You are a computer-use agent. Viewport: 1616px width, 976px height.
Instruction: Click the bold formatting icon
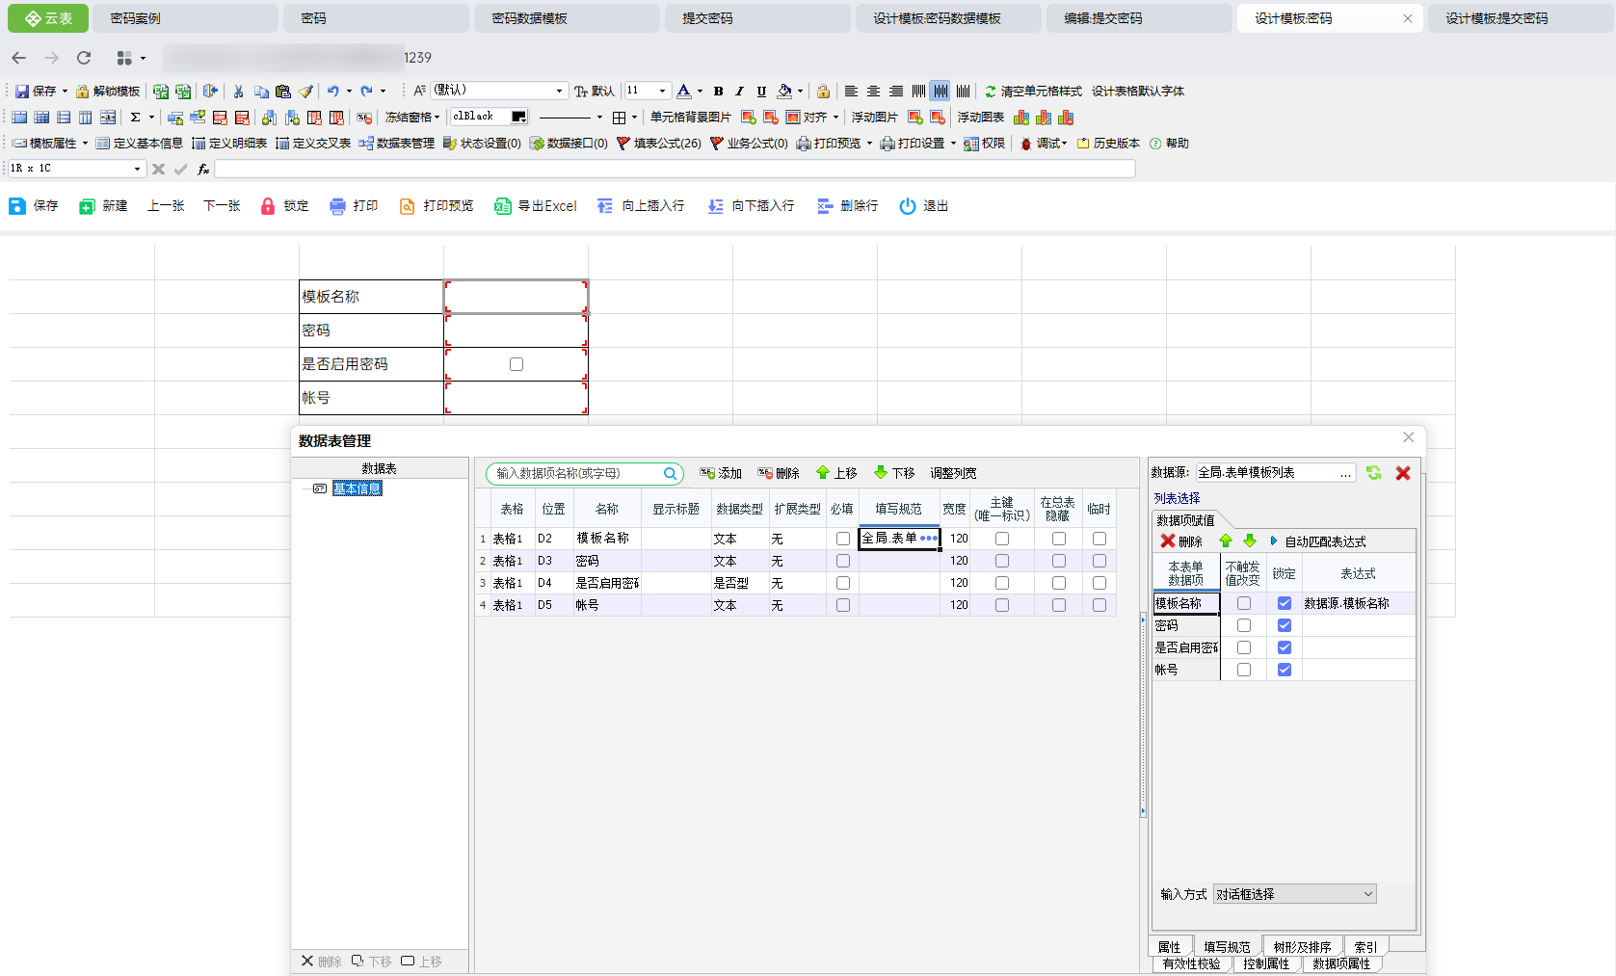[x=718, y=92]
